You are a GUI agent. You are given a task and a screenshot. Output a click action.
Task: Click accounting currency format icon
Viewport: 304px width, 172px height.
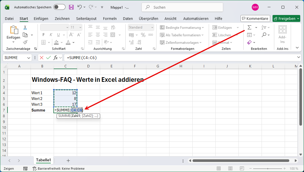(x=131, y=35)
